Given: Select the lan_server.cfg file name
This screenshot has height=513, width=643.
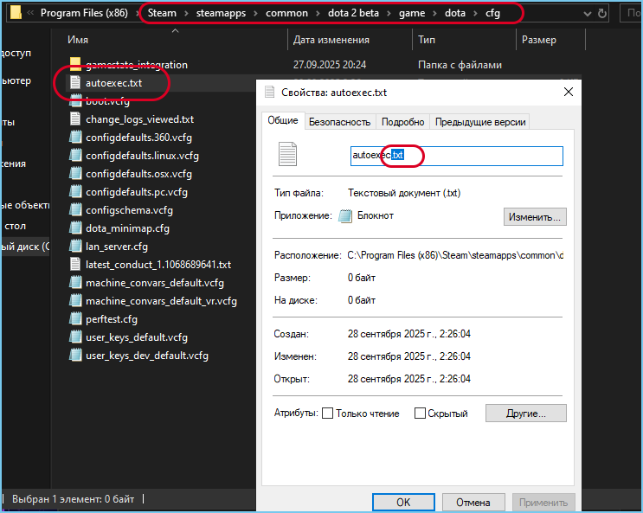Looking at the screenshot, I should click(117, 247).
